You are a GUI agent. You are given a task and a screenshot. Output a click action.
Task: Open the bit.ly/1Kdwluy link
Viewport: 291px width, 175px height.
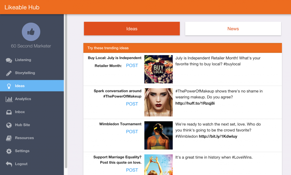218,136
